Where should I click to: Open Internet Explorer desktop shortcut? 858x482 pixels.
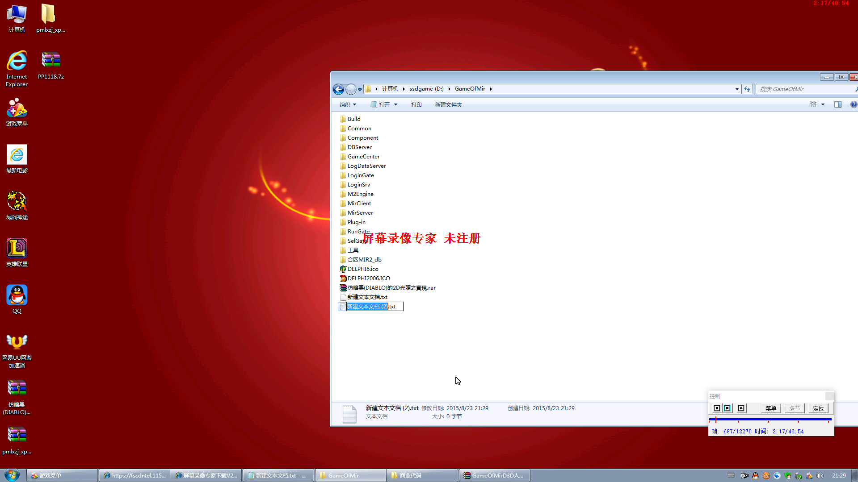pyautogui.click(x=17, y=68)
